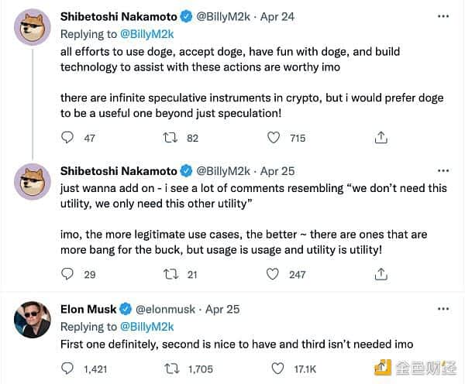Reply to the tweet with 29 comments
Image resolution: width=465 pixels, height=384 pixels.
[67, 274]
